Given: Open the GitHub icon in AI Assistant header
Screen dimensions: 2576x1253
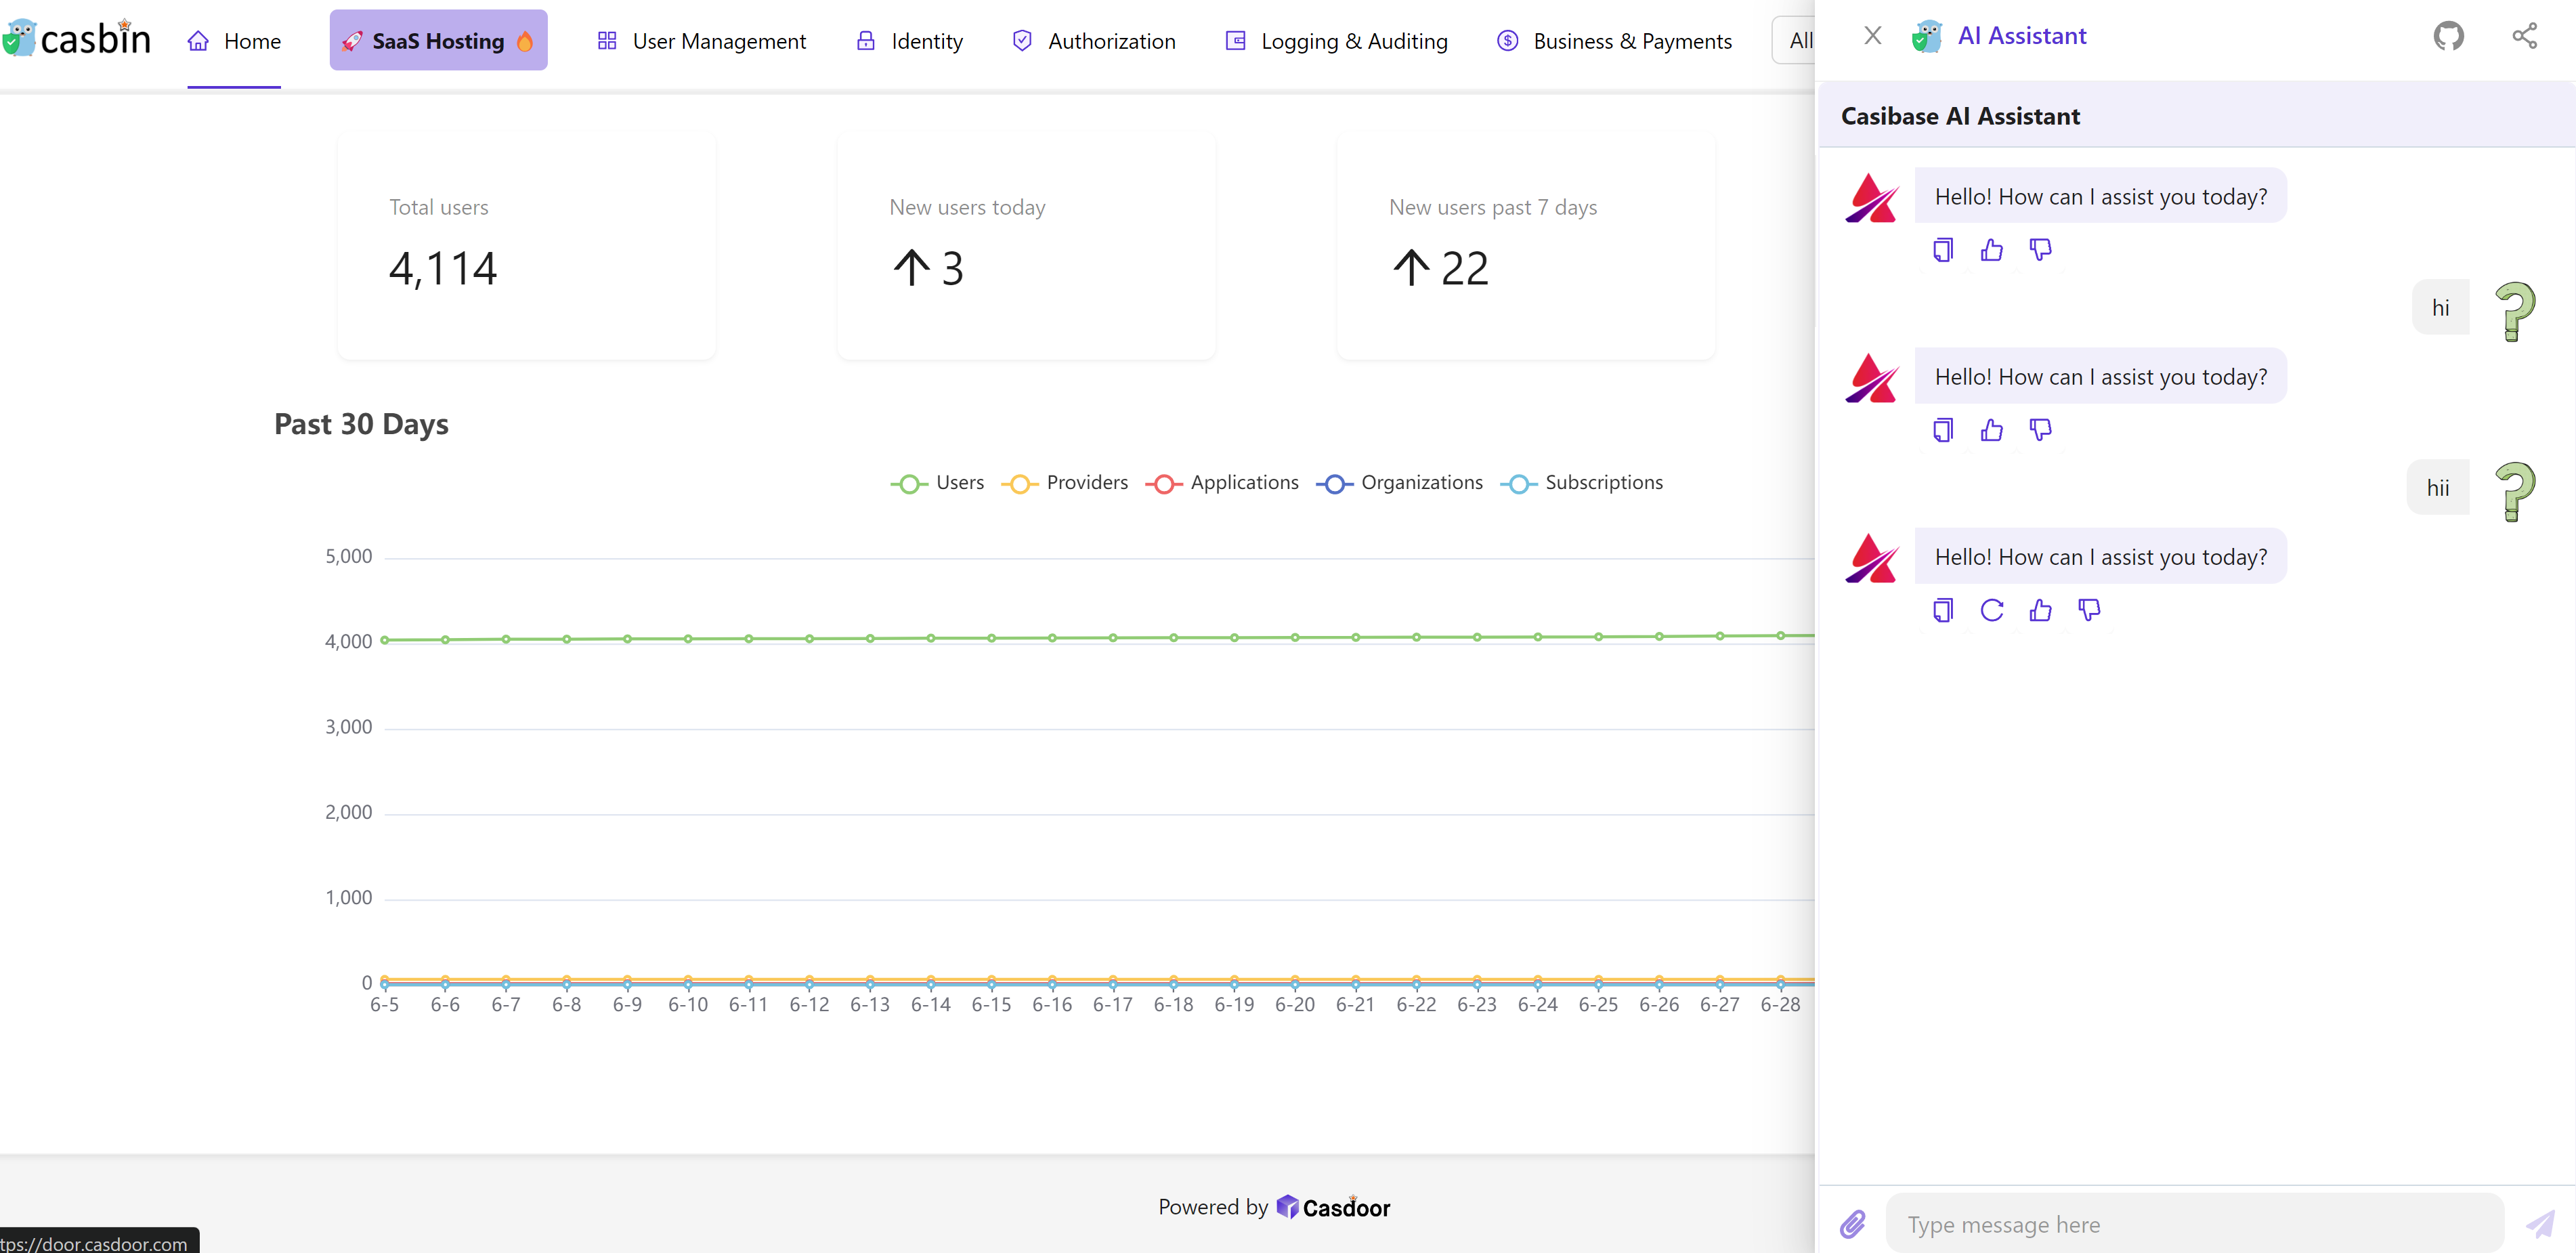Looking at the screenshot, I should click(2448, 36).
